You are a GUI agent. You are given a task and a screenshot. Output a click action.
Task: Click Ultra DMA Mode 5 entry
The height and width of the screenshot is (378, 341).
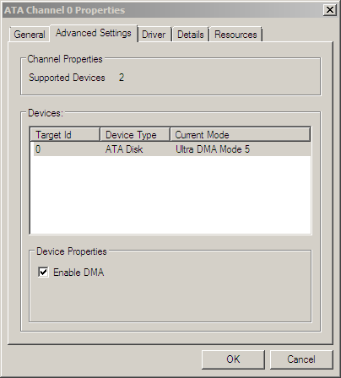click(213, 149)
